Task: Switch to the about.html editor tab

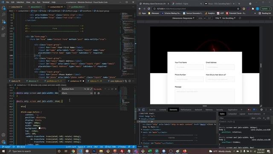Action: (36, 7)
